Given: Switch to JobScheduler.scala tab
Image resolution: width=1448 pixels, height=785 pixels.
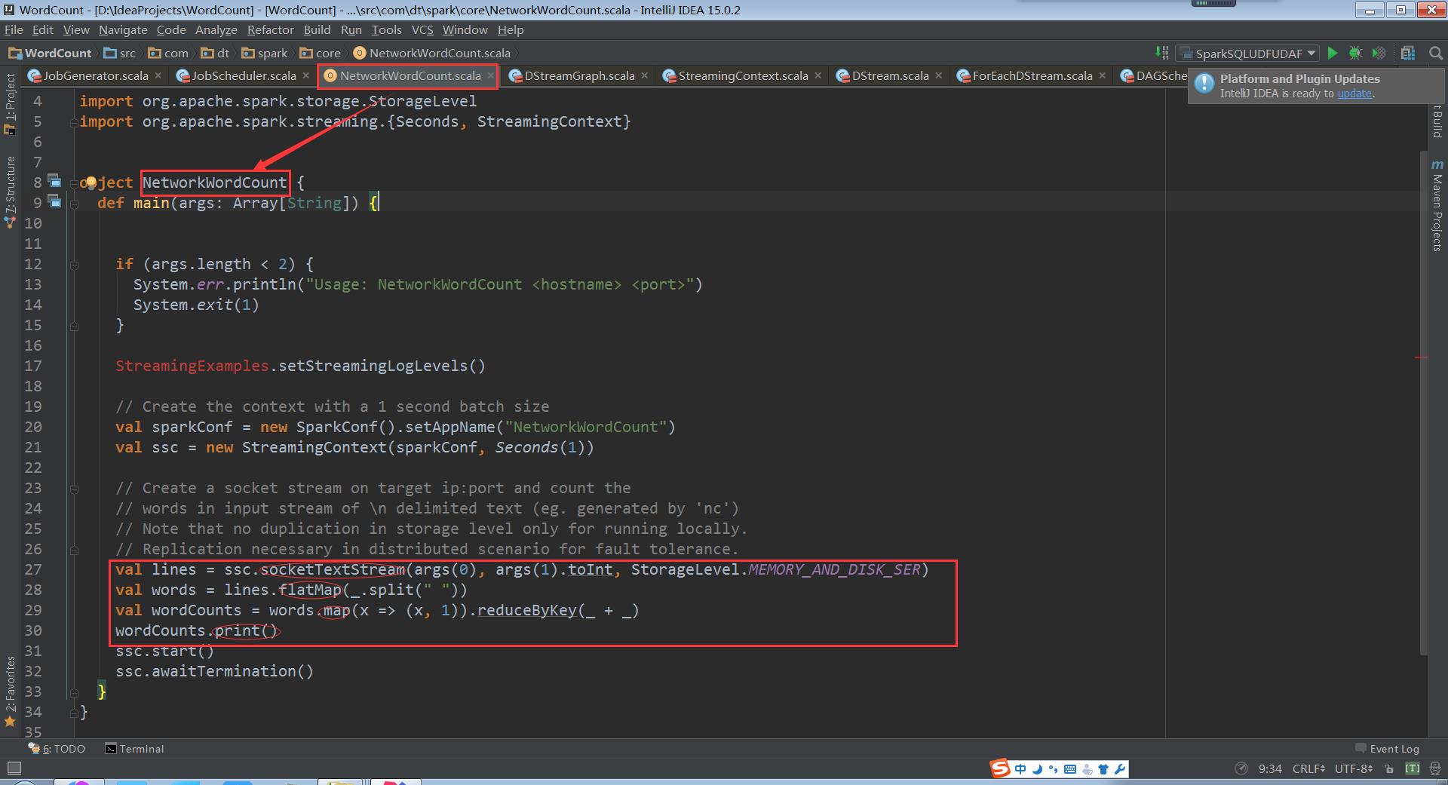Looking at the screenshot, I should click(x=244, y=75).
